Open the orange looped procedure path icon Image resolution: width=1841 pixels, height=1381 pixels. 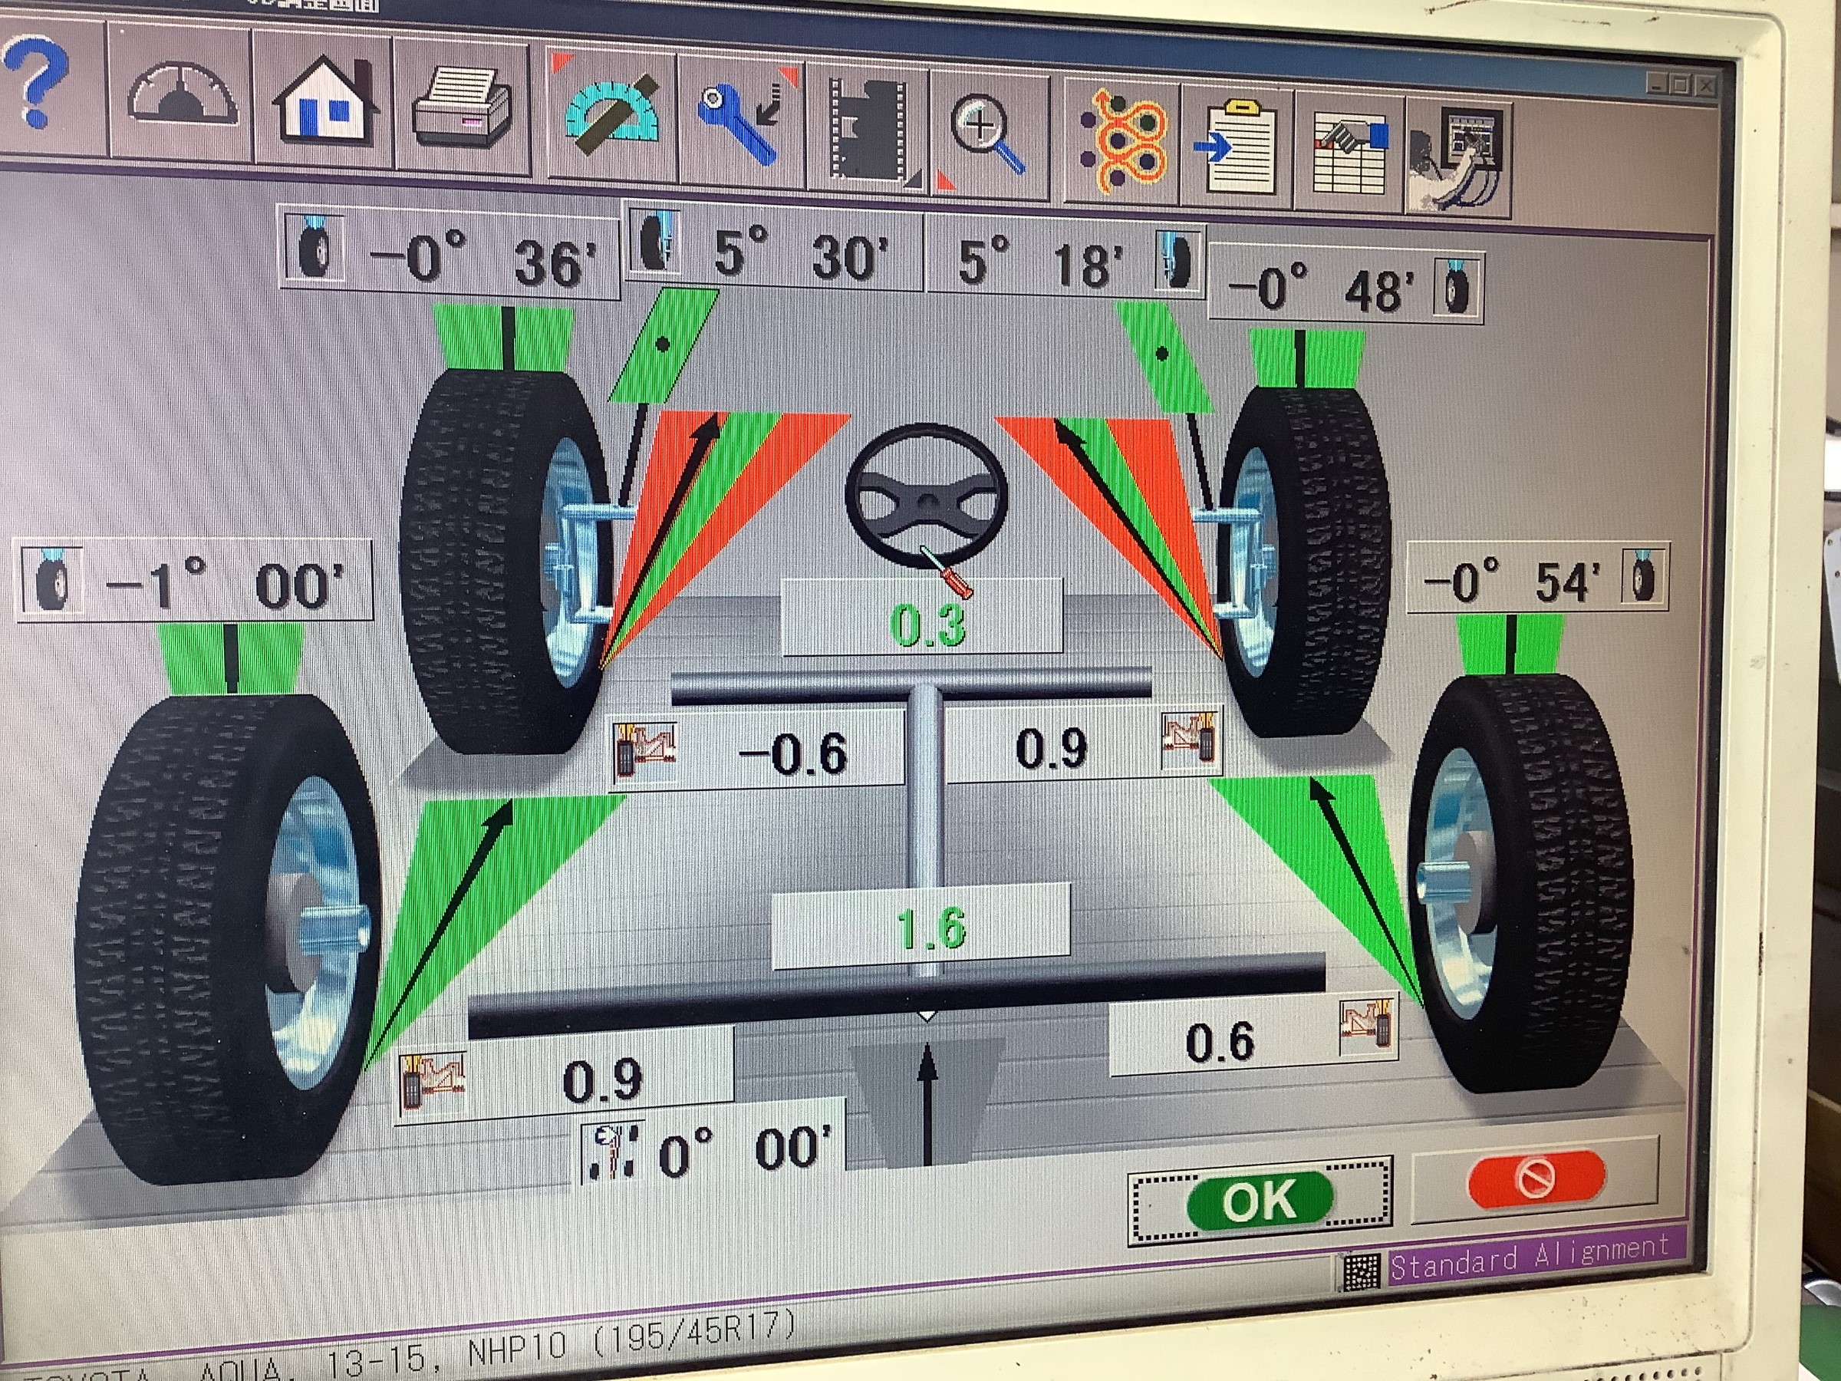tap(1124, 144)
